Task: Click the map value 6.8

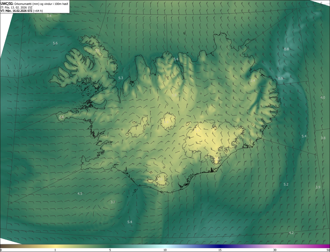Action: (286, 49)
